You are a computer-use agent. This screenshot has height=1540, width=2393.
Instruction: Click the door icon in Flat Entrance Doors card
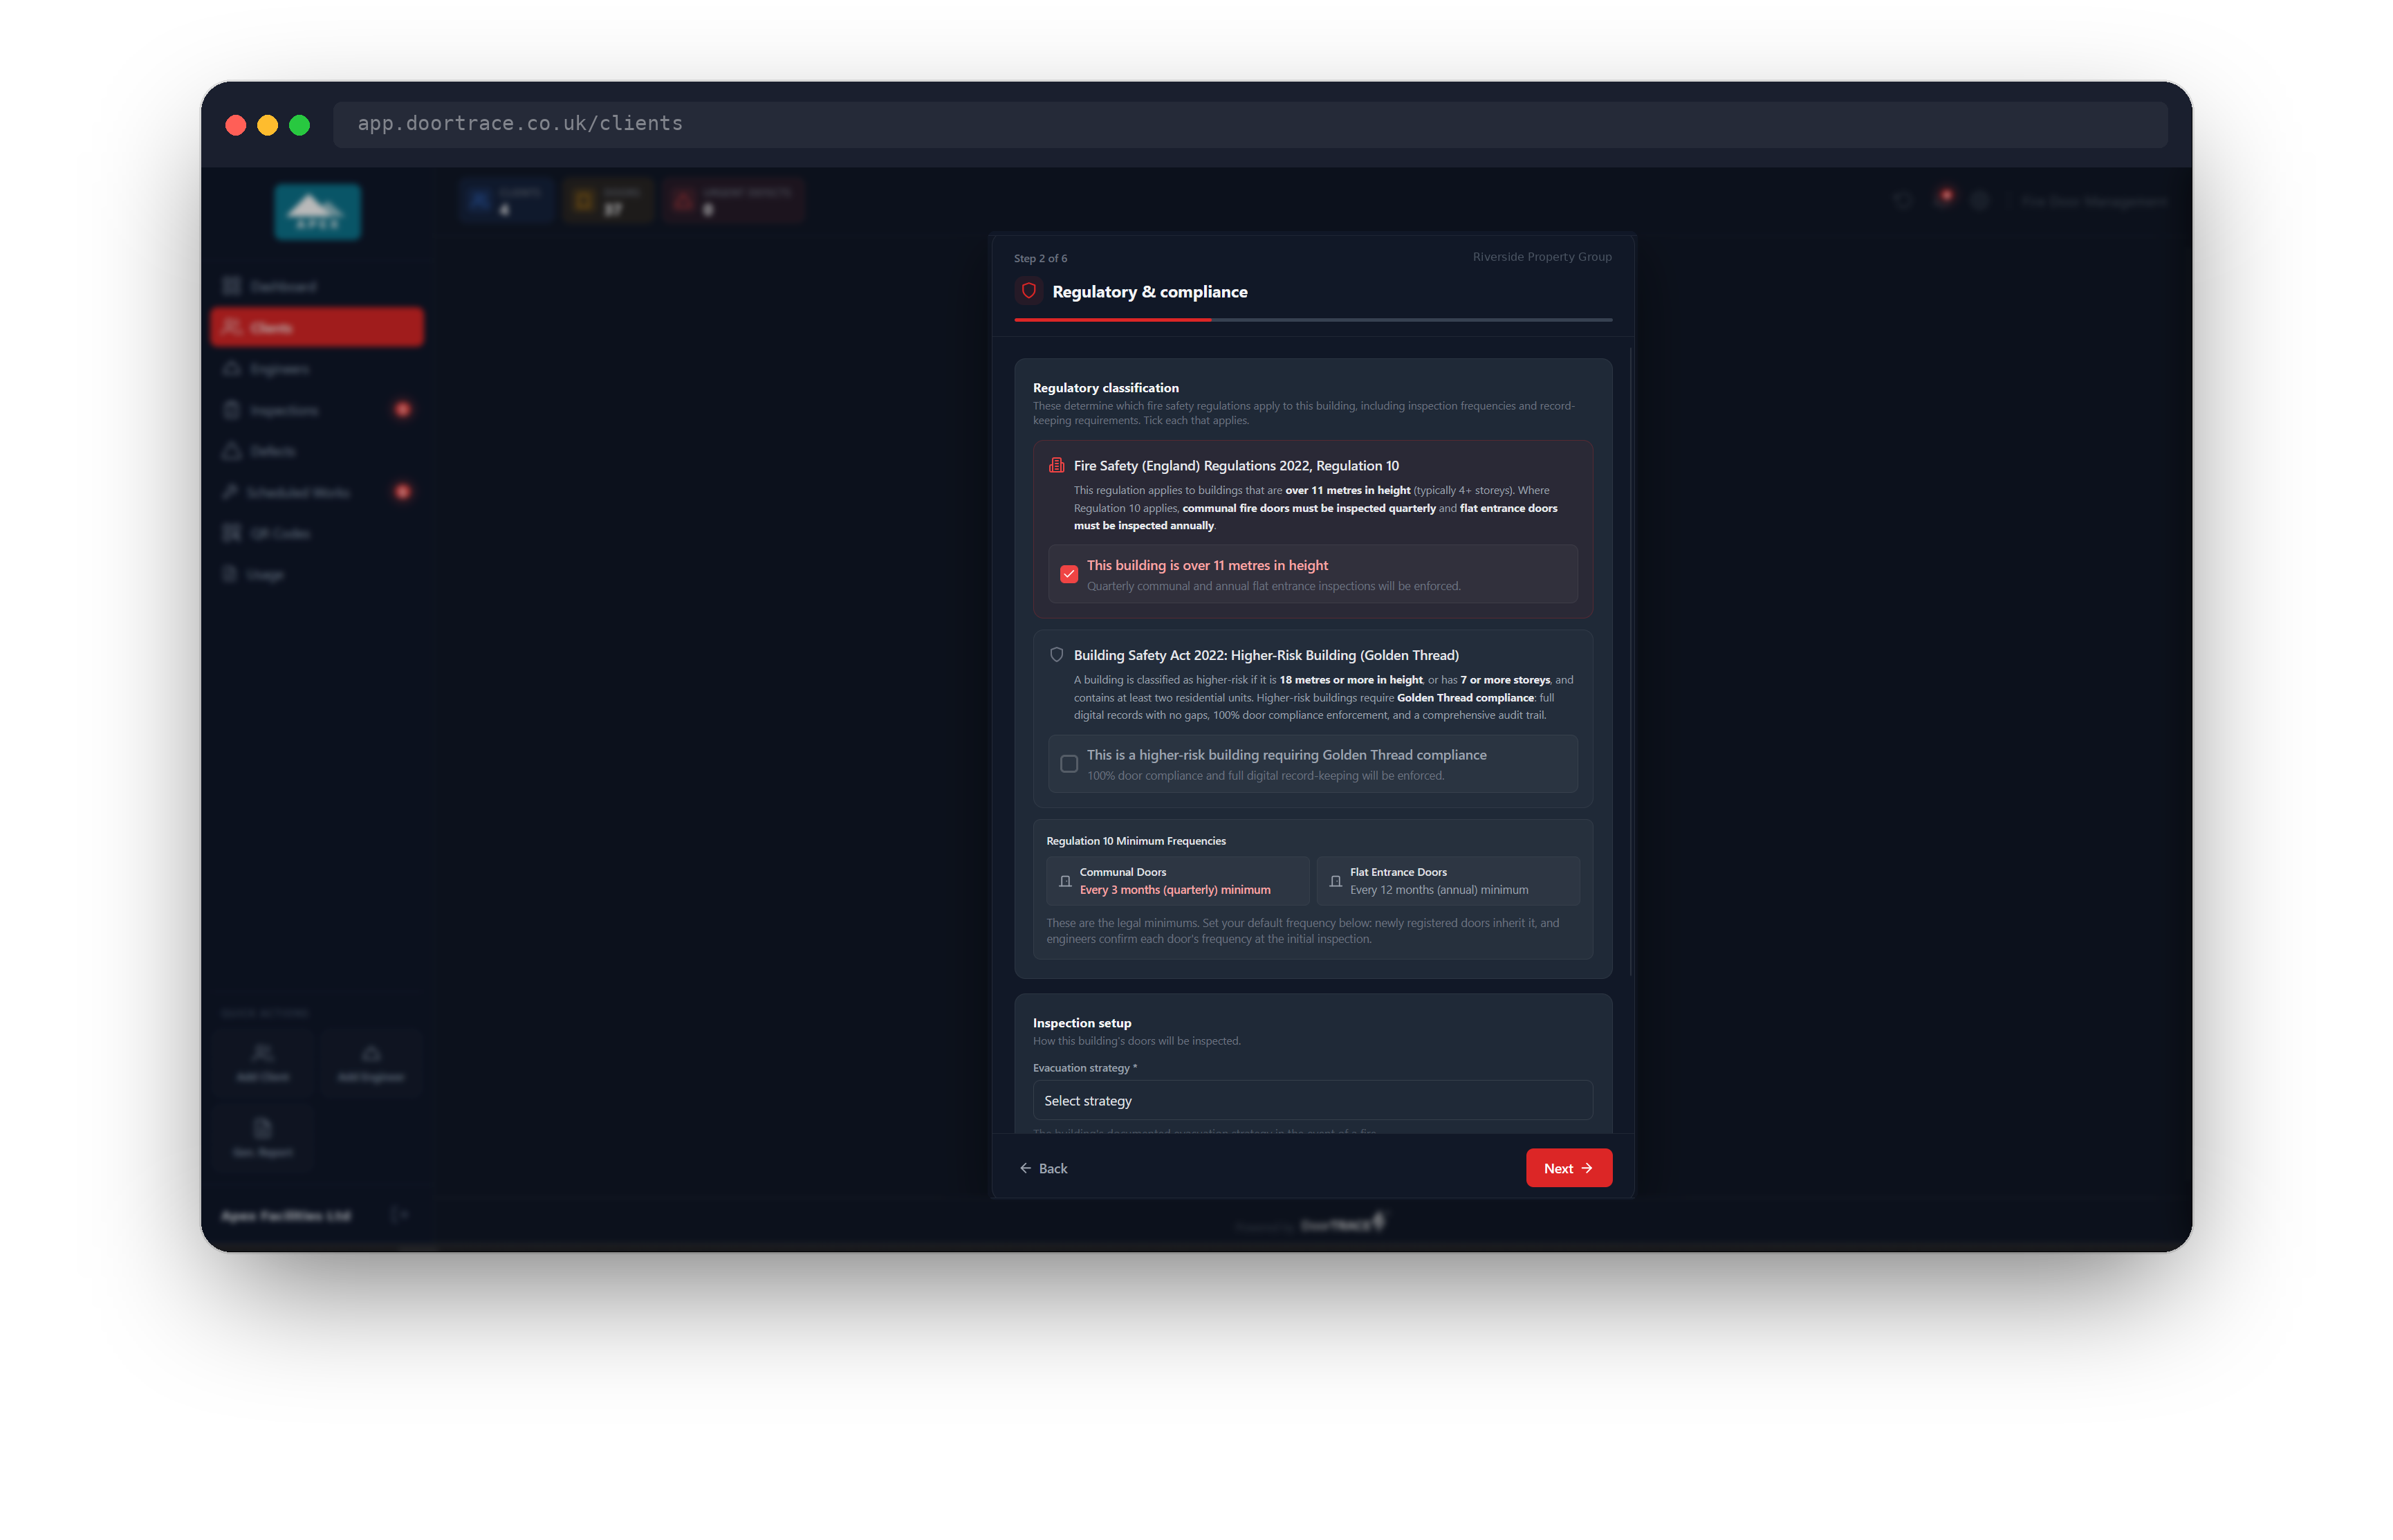1336,881
